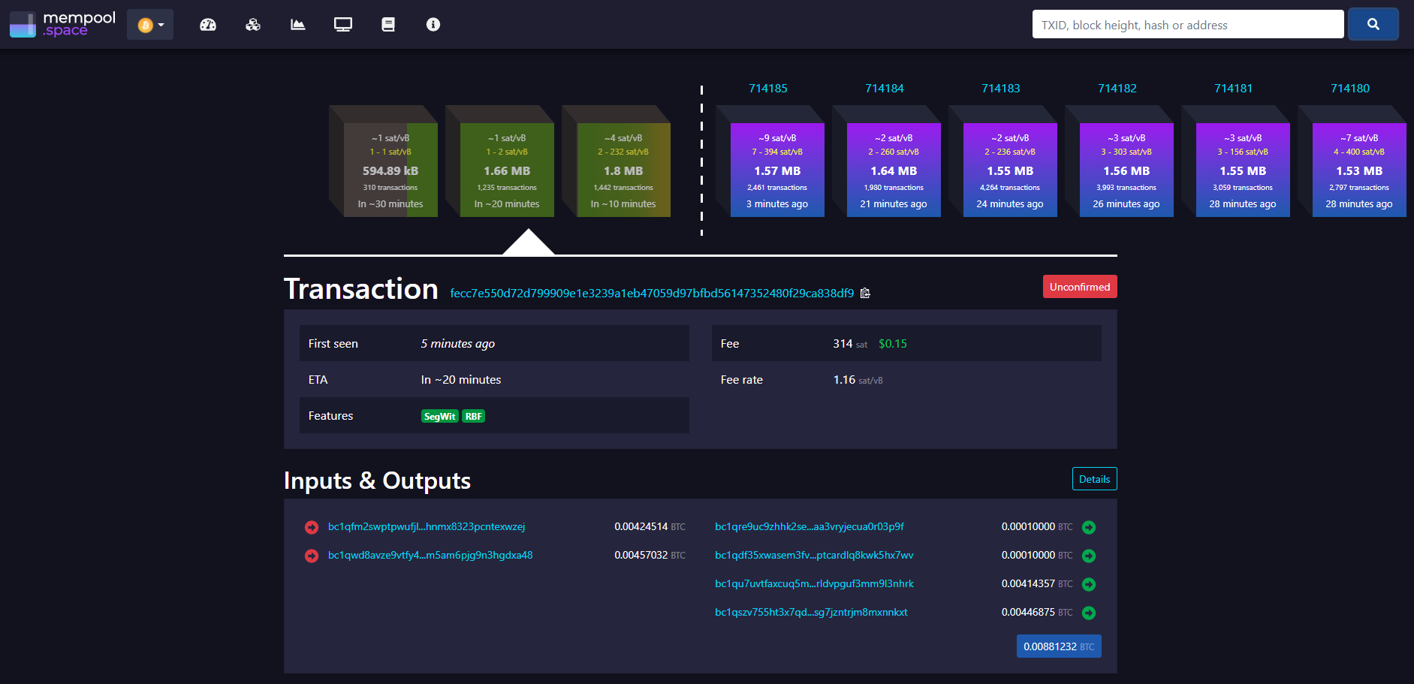Copy the transaction ID to clipboard
Screen dimensions: 1414x684
865,293
